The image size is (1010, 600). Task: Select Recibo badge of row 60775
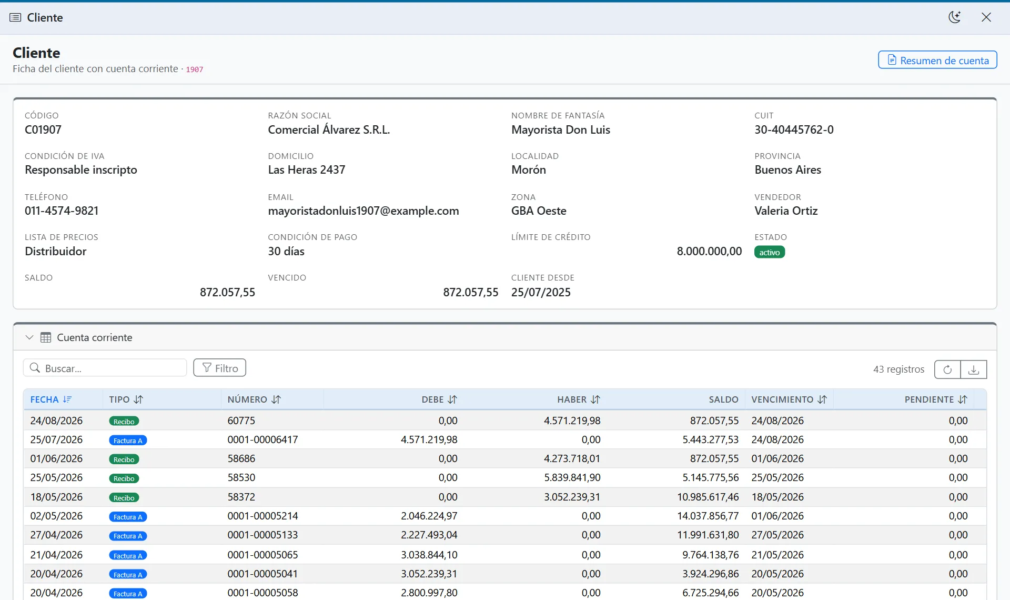coord(124,421)
